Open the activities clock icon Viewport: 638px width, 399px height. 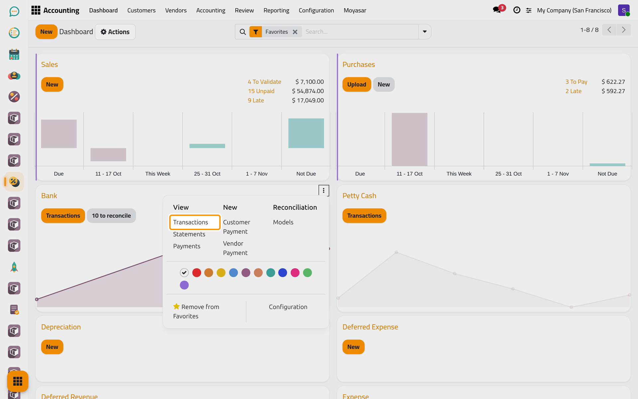click(x=517, y=10)
